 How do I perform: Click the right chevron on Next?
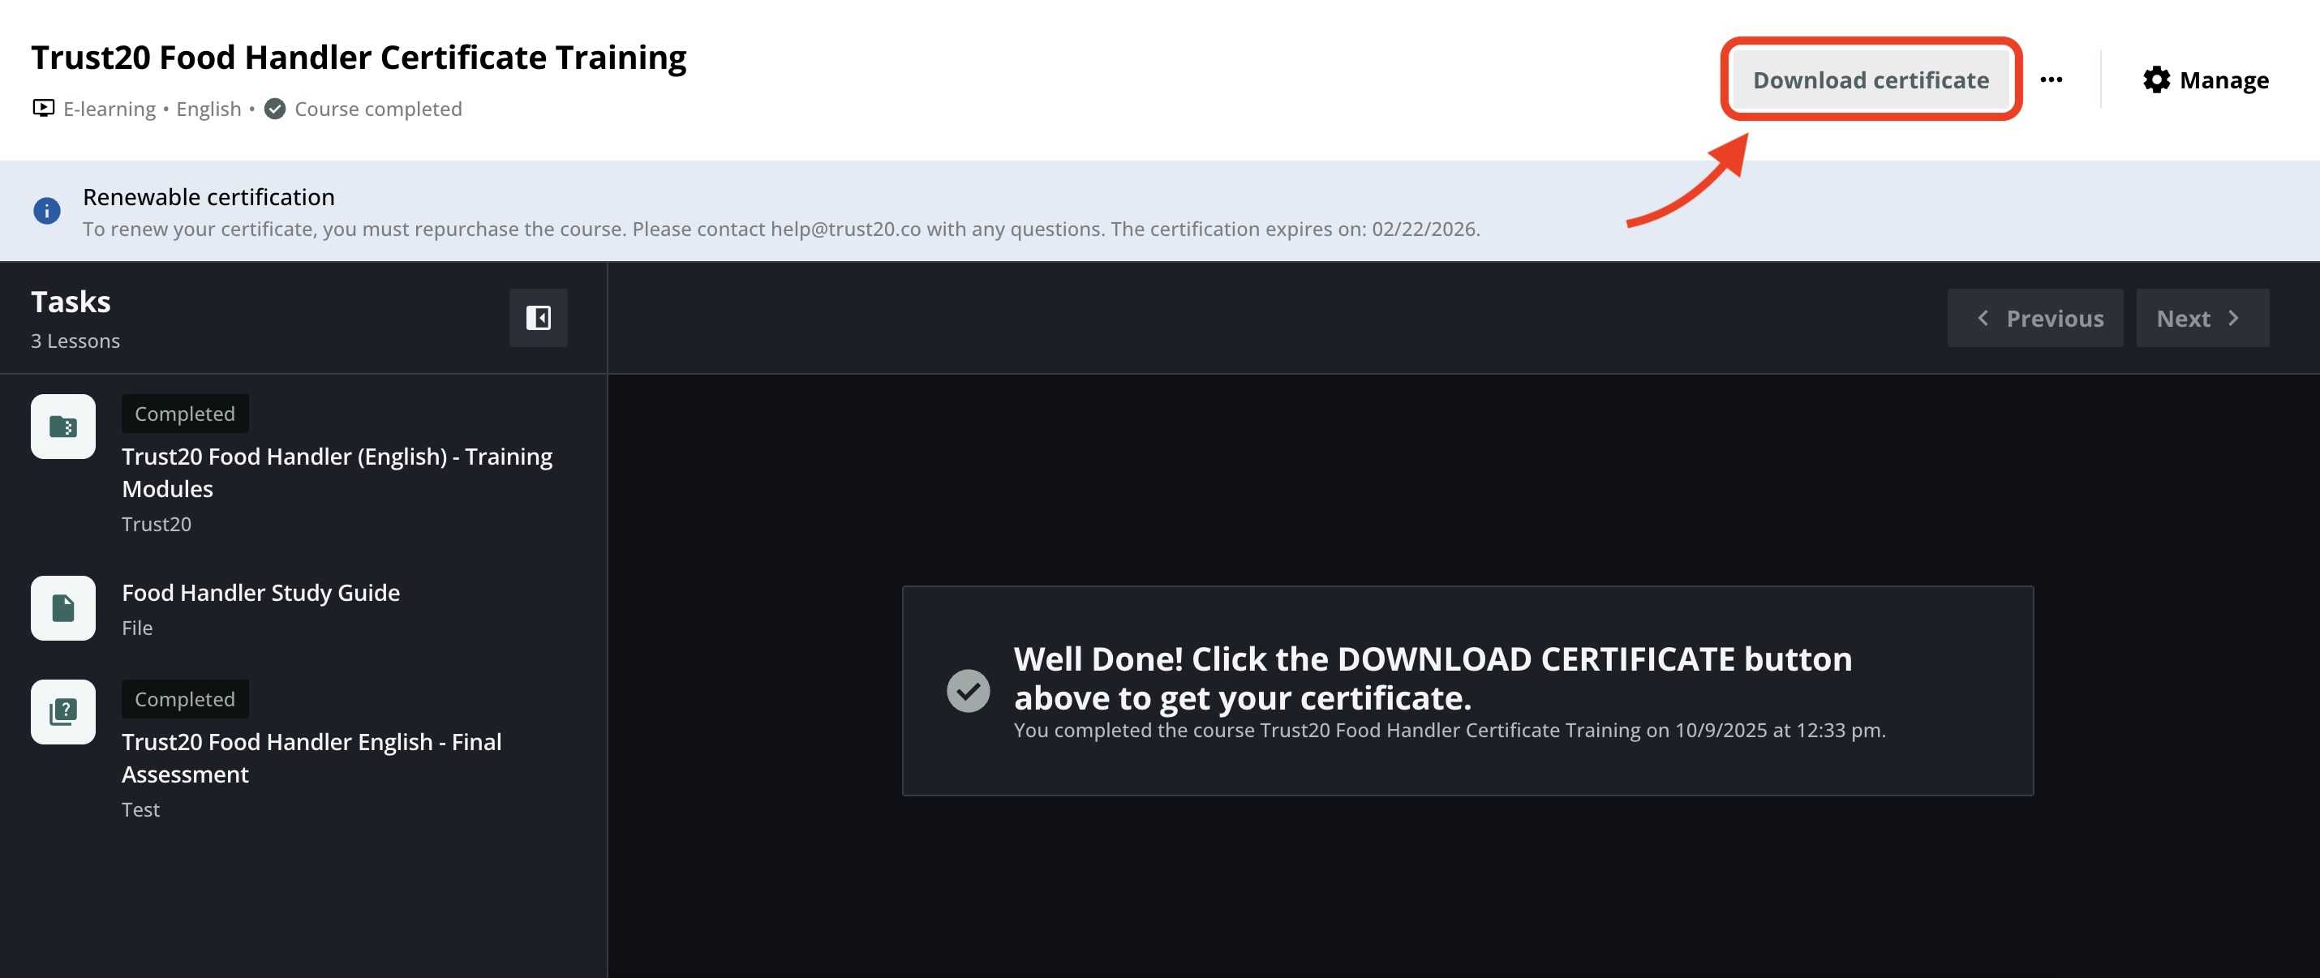tap(2232, 318)
